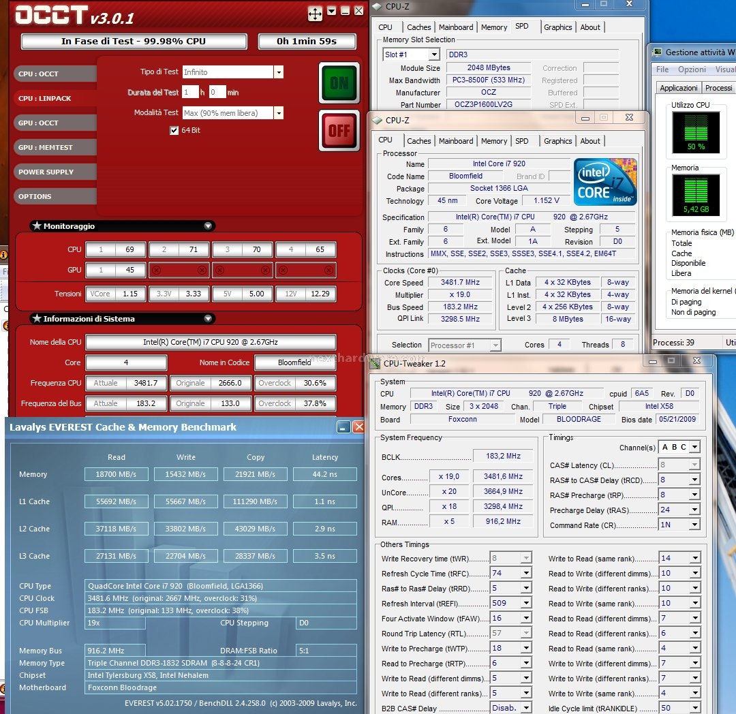Image resolution: width=736 pixels, height=714 pixels.
Task: Open the Channel(s) A B C dropdown
Action: click(695, 447)
